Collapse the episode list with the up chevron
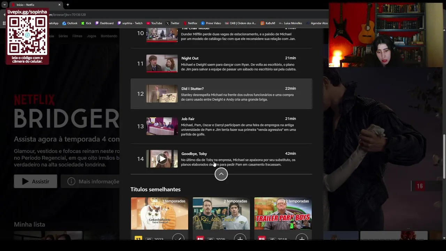The width and height of the screenshot is (446, 251). (x=221, y=174)
